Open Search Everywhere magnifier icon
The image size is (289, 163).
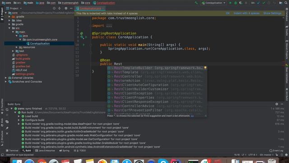(286, 3)
